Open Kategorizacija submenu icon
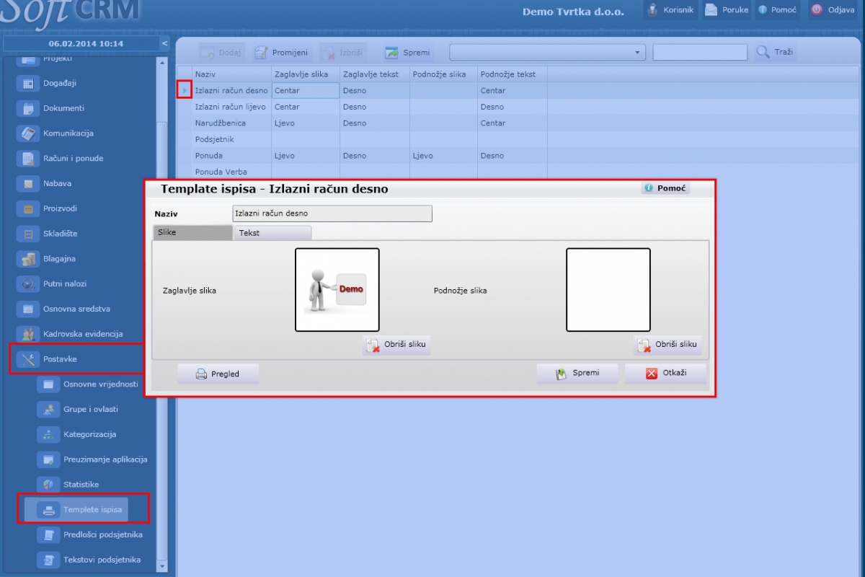 point(49,434)
